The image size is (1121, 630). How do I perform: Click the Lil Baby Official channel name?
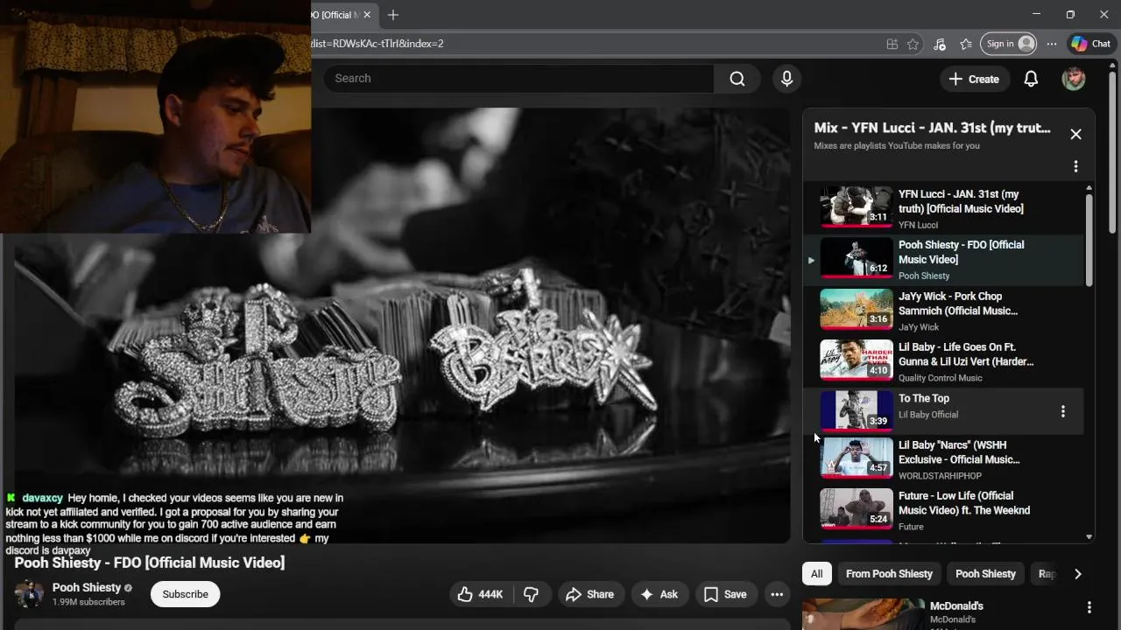pos(928,415)
